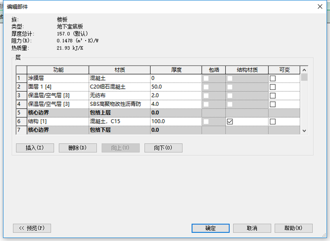
Task: Click layer table scrollbar down arrow
Action: tap(304, 130)
